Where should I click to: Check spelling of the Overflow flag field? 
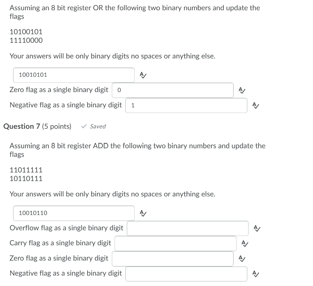(x=256, y=228)
